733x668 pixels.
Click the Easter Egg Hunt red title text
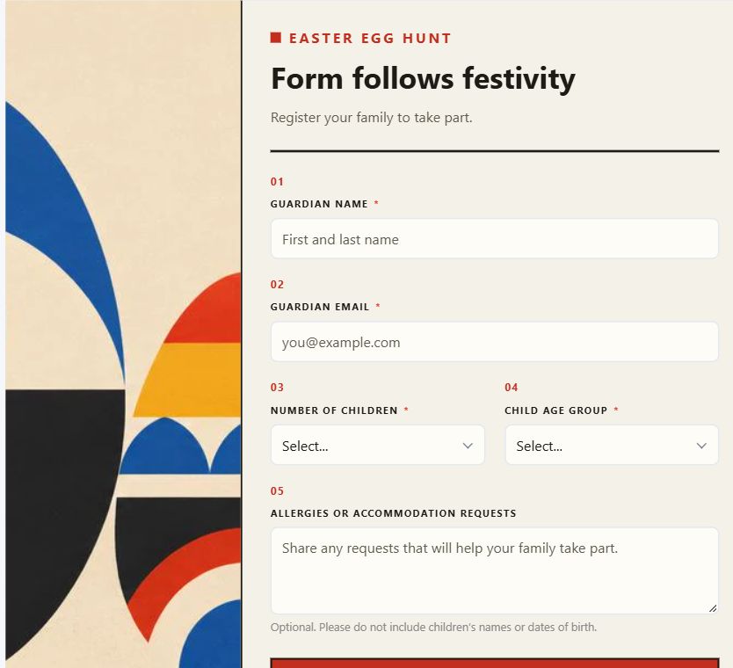[370, 39]
